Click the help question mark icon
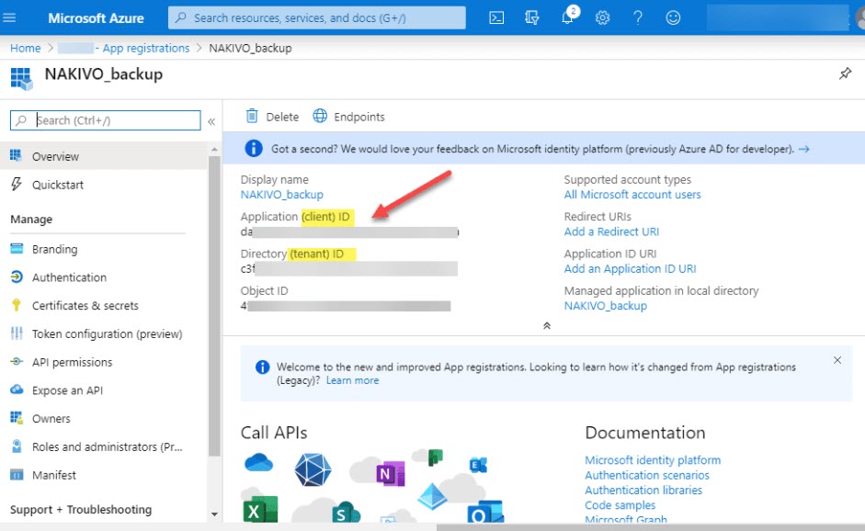Screen dimensions: 865x531 tap(638, 17)
